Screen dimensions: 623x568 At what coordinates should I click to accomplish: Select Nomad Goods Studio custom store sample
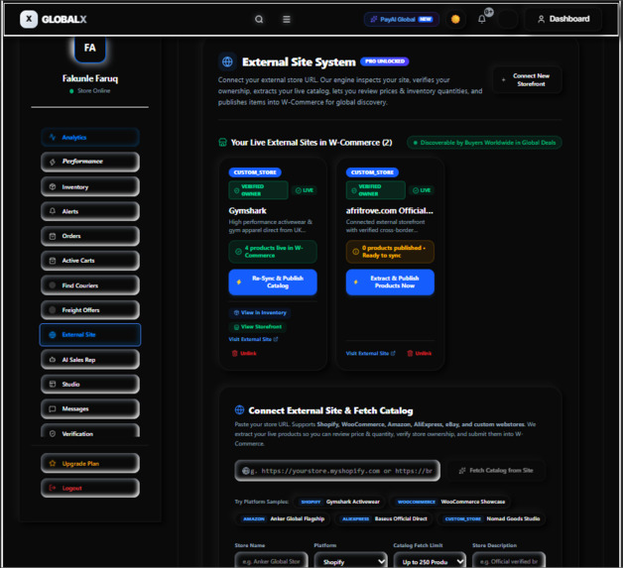pyautogui.click(x=492, y=518)
